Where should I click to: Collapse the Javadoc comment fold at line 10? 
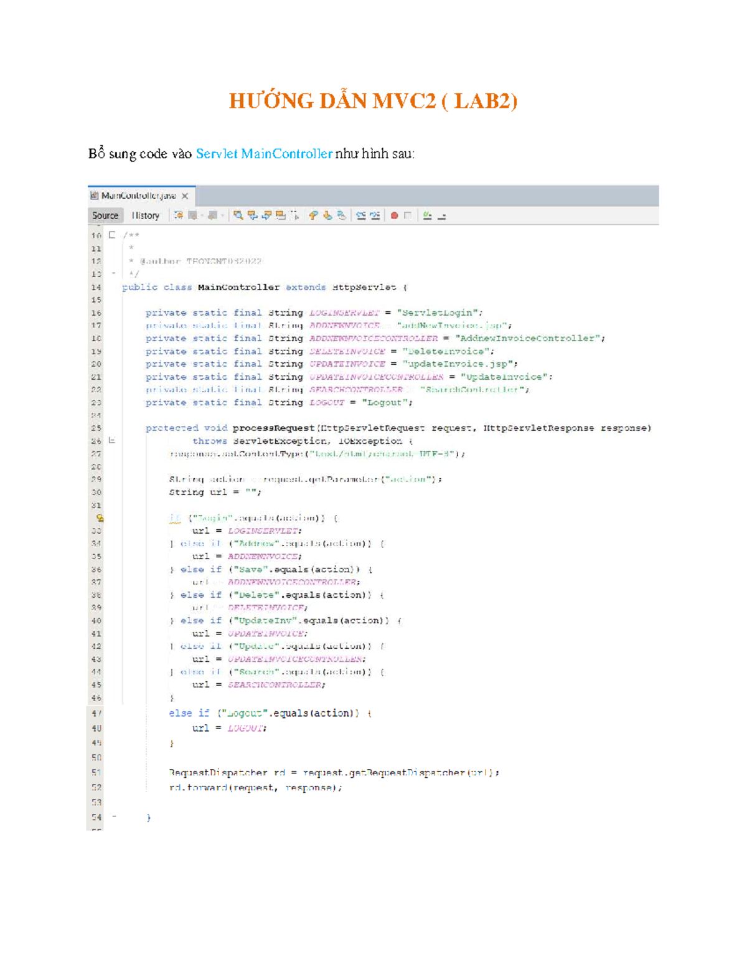[112, 235]
